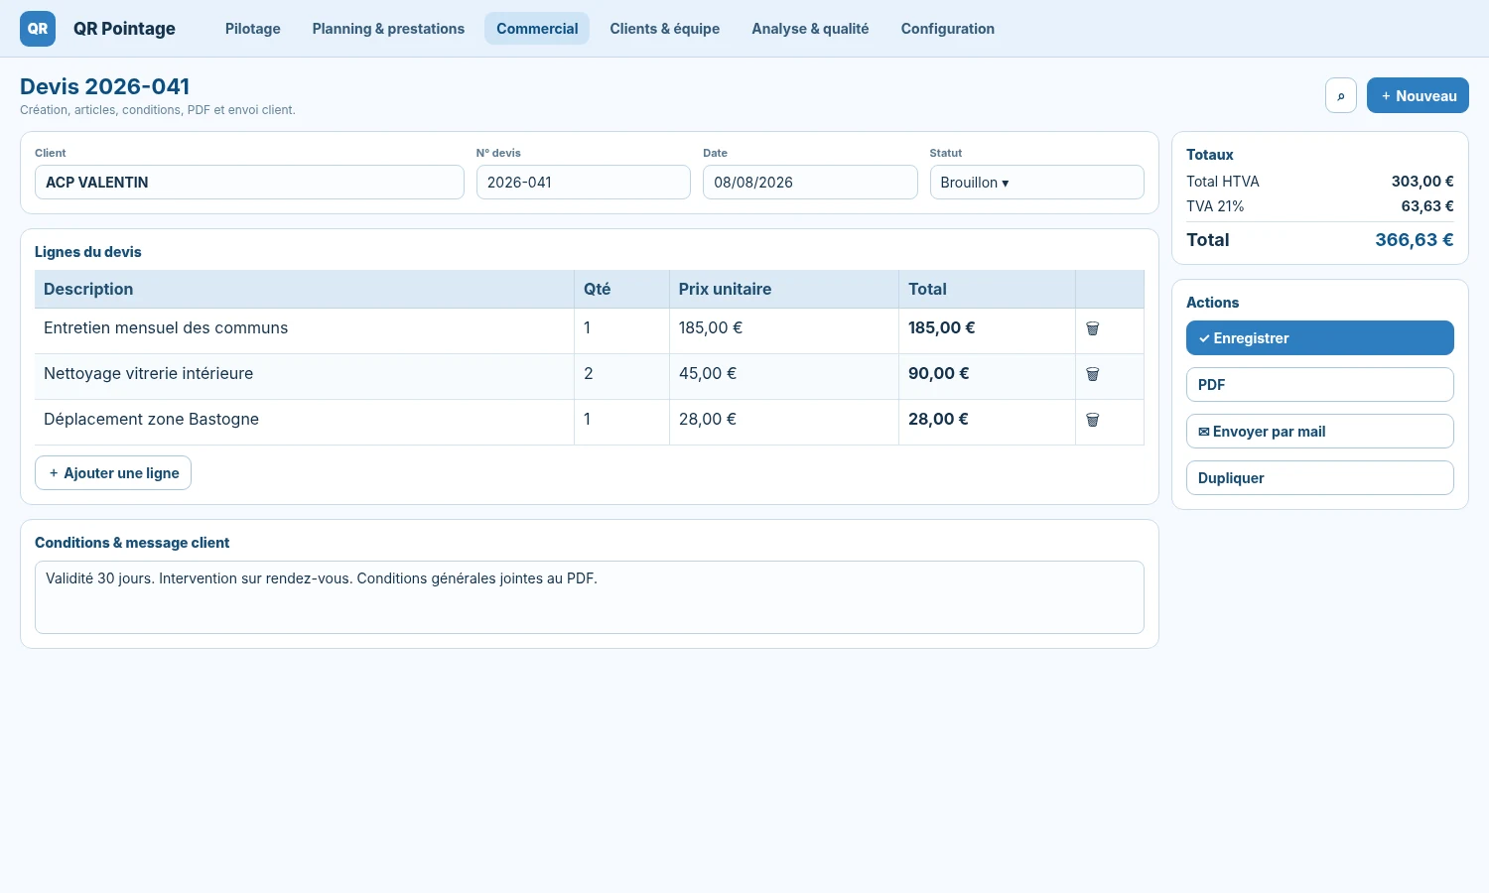Open the Analyse & qualité tab
The height and width of the screenshot is (893, 1489).
[x=810, y=29]
